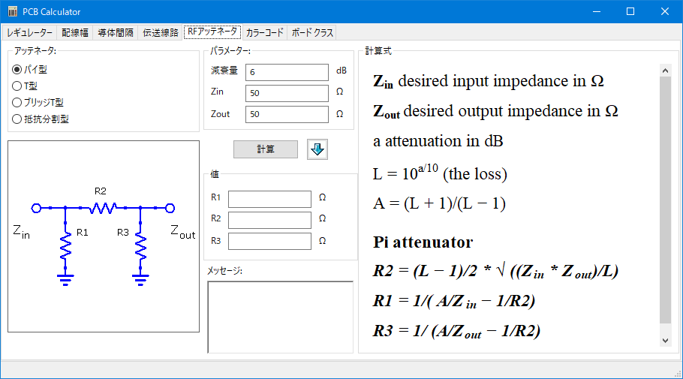Select the 抵抗分割型 radio button

(17, 119)
